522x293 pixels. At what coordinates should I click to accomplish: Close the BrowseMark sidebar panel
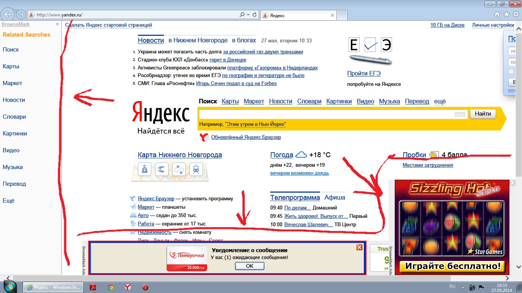(x=57, y=24)
